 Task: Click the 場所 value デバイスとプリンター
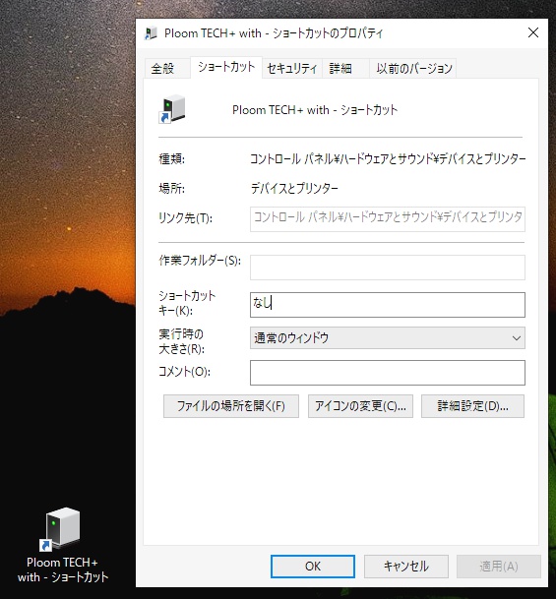pos(294,188)
